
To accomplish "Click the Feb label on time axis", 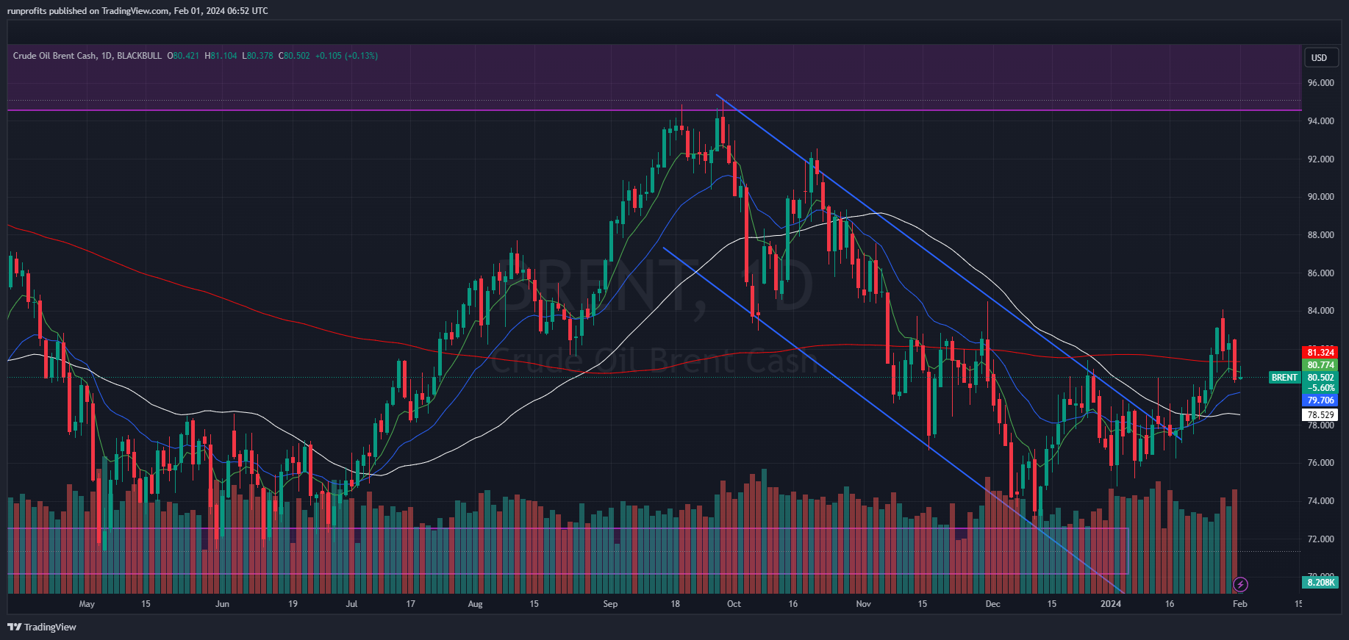I will (1239, 604).
